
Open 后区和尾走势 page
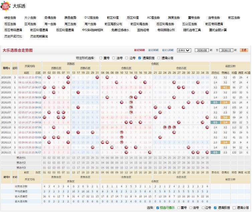(165, 24)
